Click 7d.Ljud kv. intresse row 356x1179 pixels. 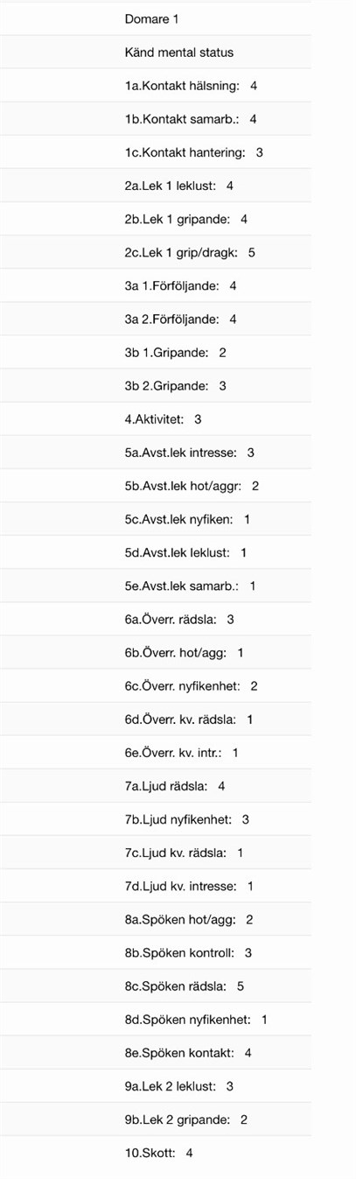156,886
